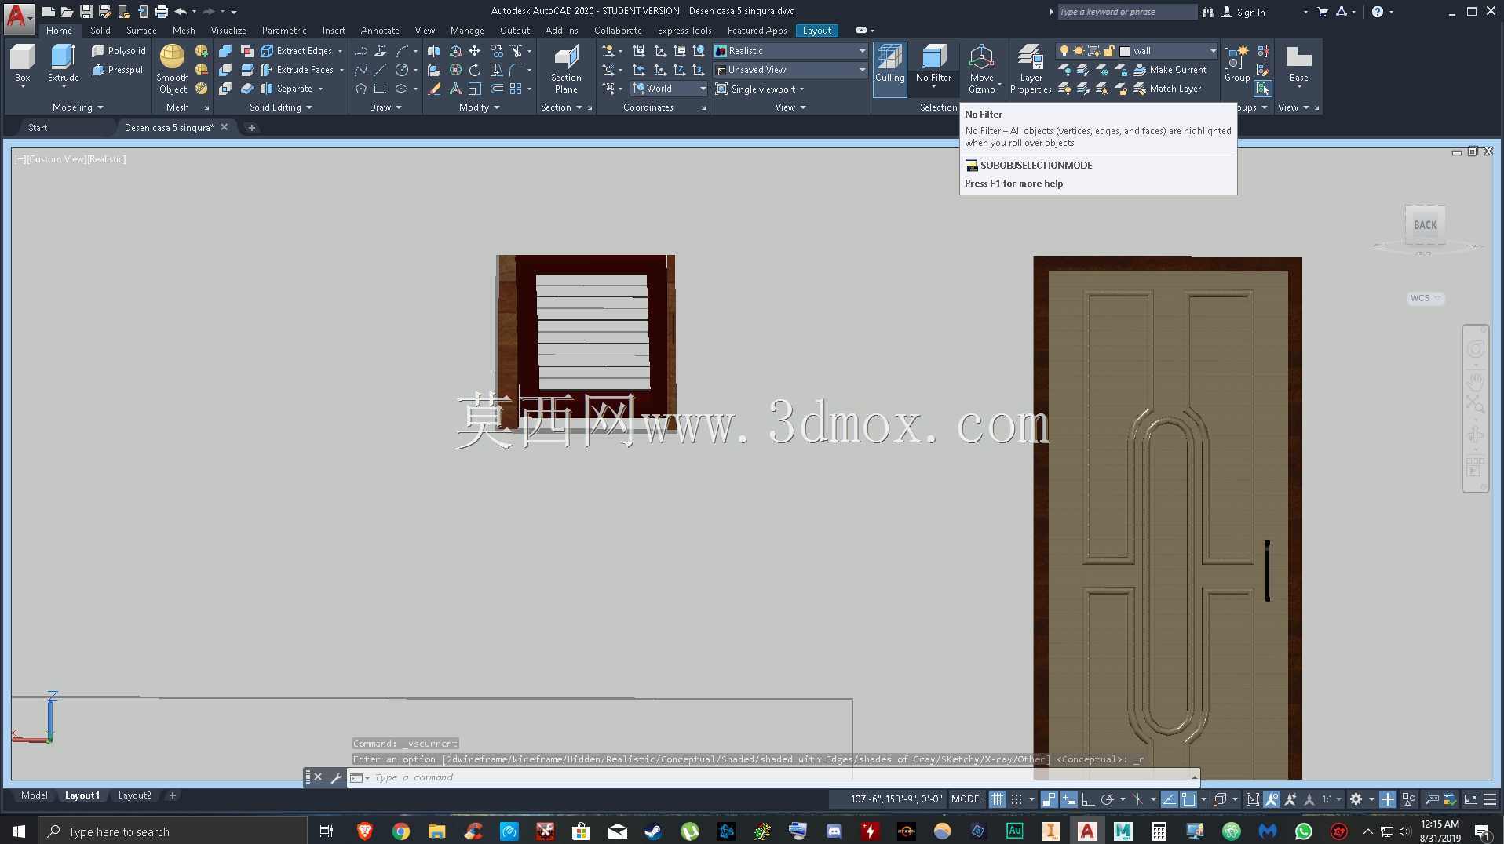The height and width of the screenshot is (844, 1504).
Task: Activate the Extrude tool
Action: [63, 64]
